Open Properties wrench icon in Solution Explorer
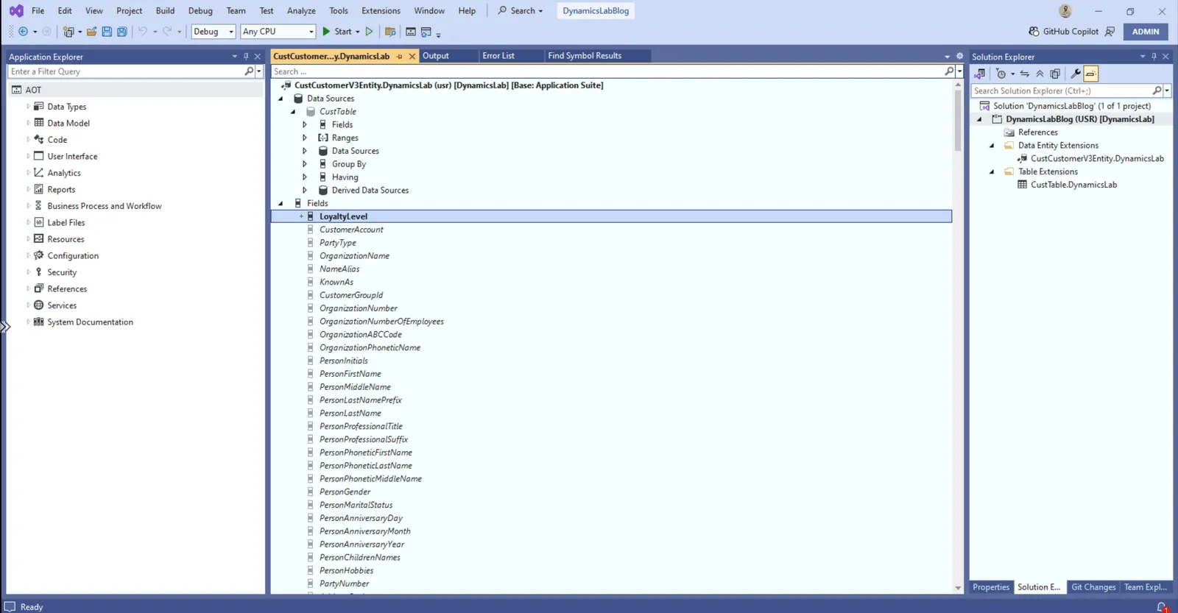Image resolution: width=1178 pixels, height=613 pixels. tap(1075, 74)
